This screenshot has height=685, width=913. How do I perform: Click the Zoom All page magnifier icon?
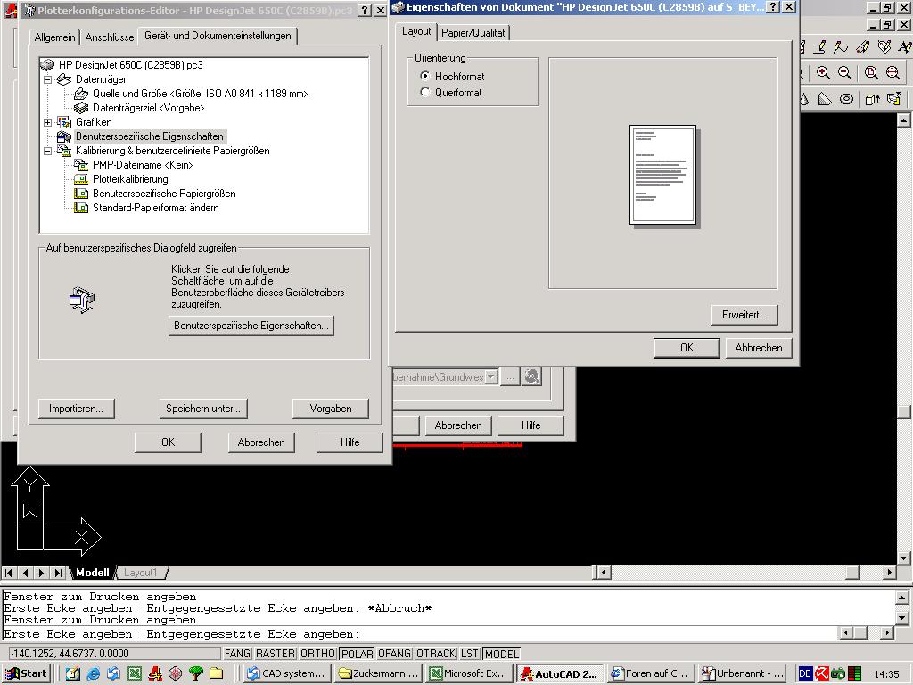[871, 73]
